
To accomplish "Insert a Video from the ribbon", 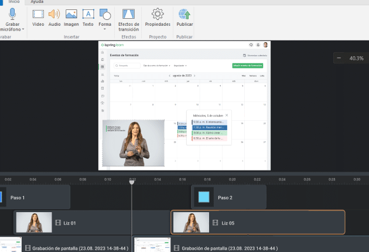I will pos(38,14).
